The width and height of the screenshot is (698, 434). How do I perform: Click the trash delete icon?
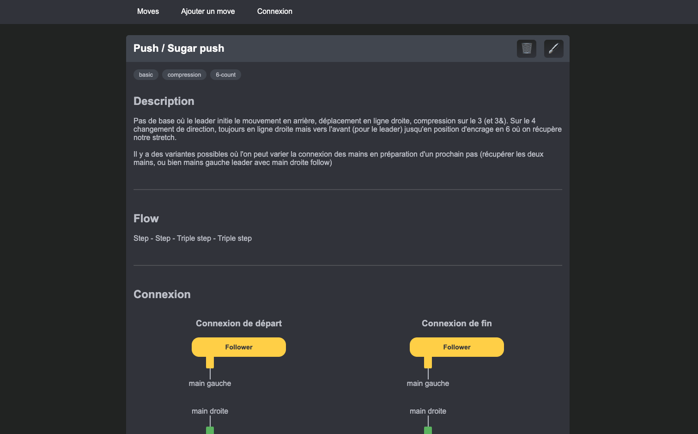527,49
